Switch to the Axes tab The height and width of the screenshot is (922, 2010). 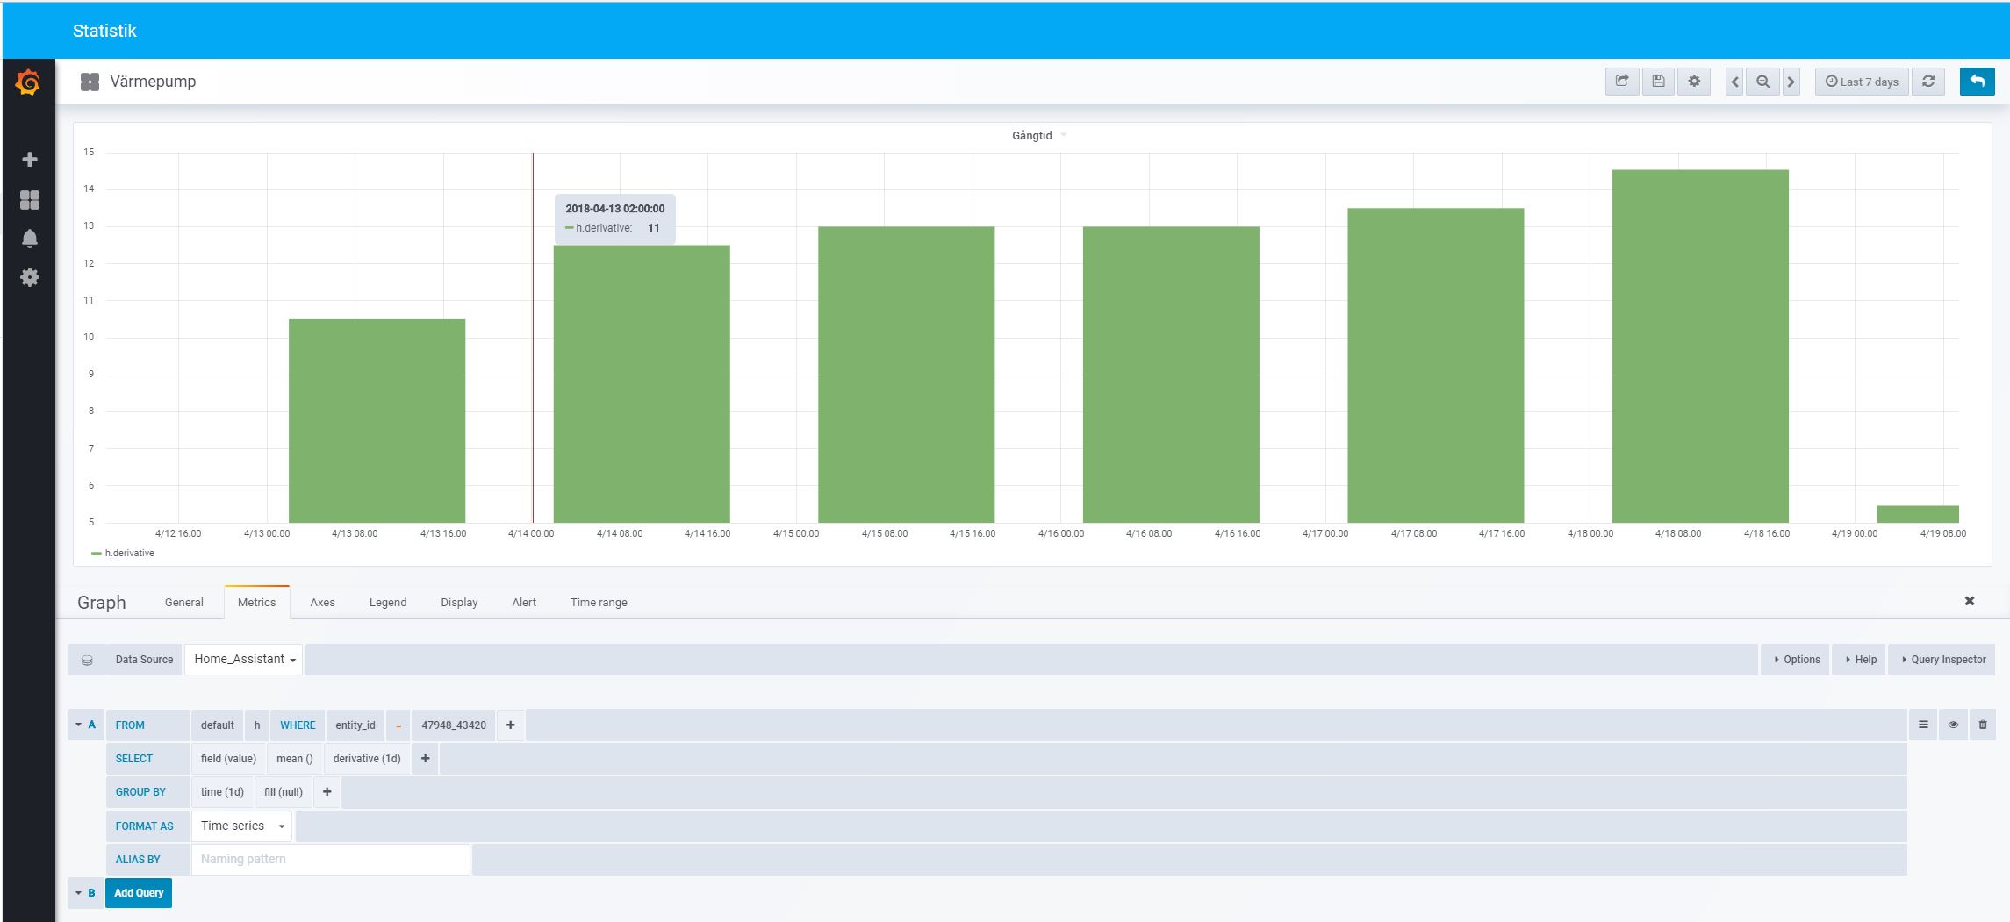pyautogui.click(x=322, y=603)
